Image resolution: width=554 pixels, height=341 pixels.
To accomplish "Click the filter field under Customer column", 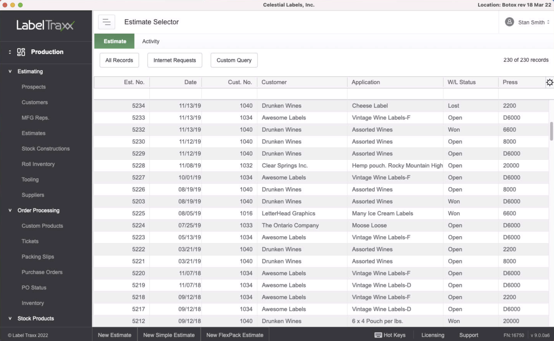I will 302,94.
